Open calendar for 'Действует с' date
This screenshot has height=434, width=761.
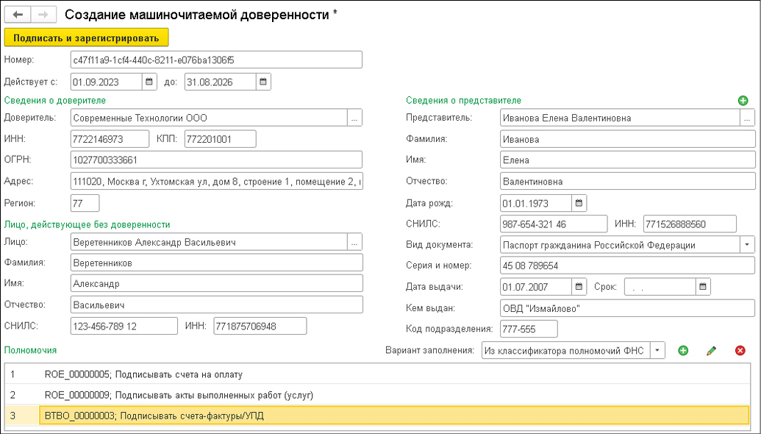(149, 82)
